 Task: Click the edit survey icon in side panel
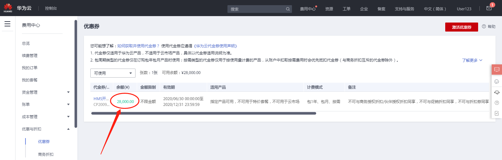click(x=497, y=113)
